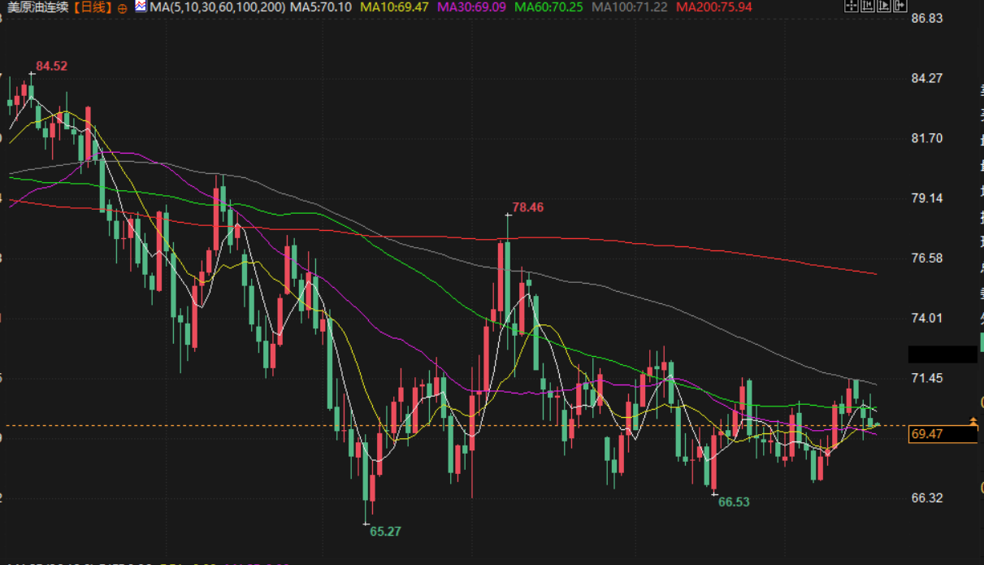Click the orange up-arrow marker near 69.47
This screenshot has height=565, width=984.
[973, 420]
